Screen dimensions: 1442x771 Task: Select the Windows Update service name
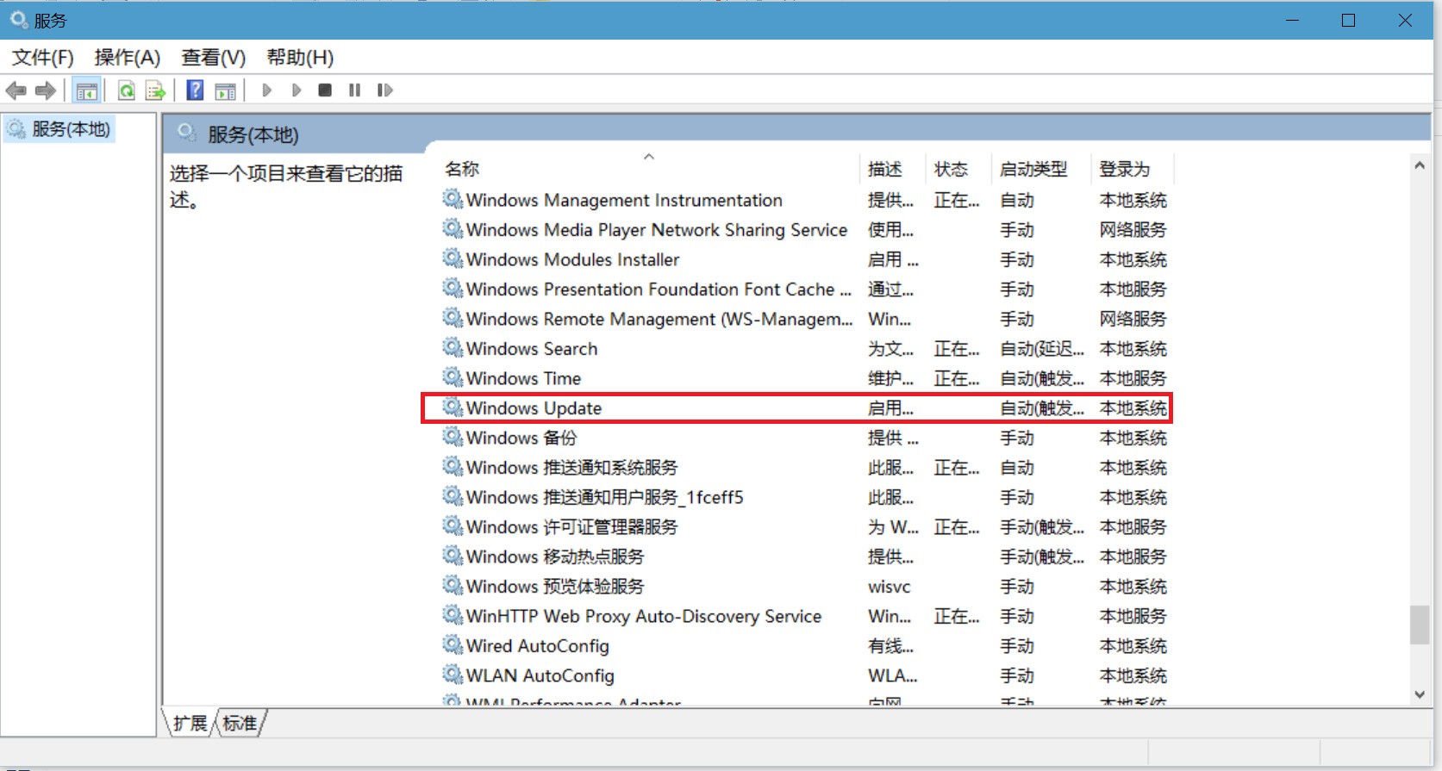(x=534, y=408)
